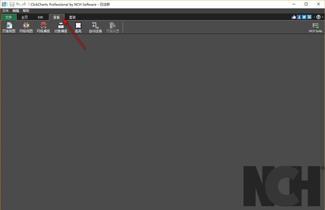Image resolution: width=325 pixels, height=210 pixels.
Task: Open the blue help question mark icon
Action: click(x=318, y=17)
